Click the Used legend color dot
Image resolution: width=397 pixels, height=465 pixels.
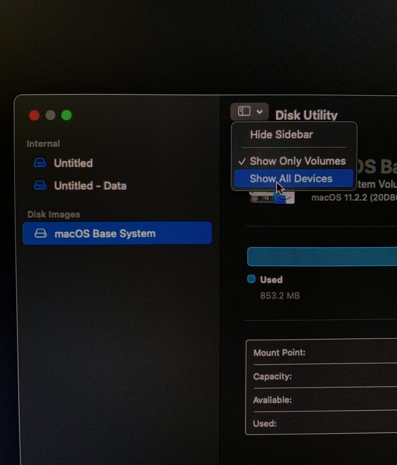coord(252,279)
